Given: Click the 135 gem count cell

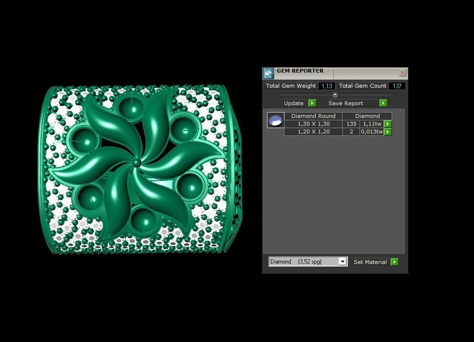Looking at the screenshot, I should [351, 124].
